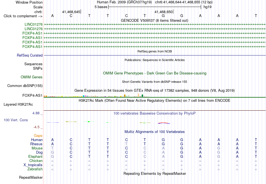Image resolution: width=266 pixels, height=184 pixels.
Task: Click the Human Feb. 2009 (GRCh37/hg19) assembly text
Action: (x=124, y=2)
